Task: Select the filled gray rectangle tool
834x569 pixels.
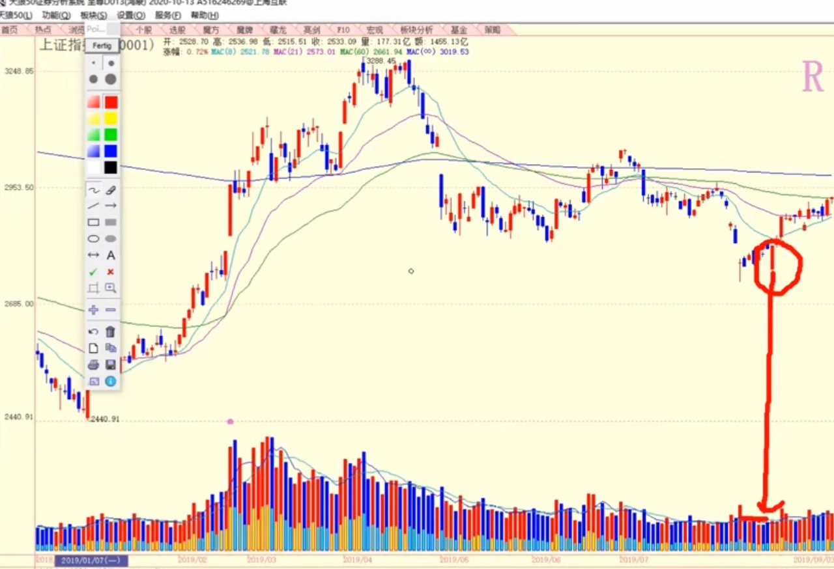Action: [111, 222]
